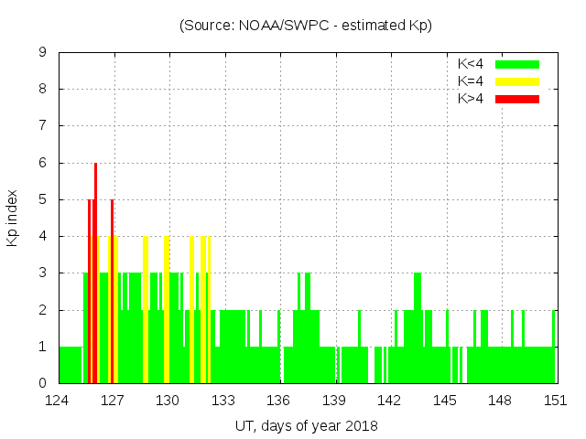Click the 130 tick label on x-axis
Viewport: 586px width, 439px height.
[168, 401]
